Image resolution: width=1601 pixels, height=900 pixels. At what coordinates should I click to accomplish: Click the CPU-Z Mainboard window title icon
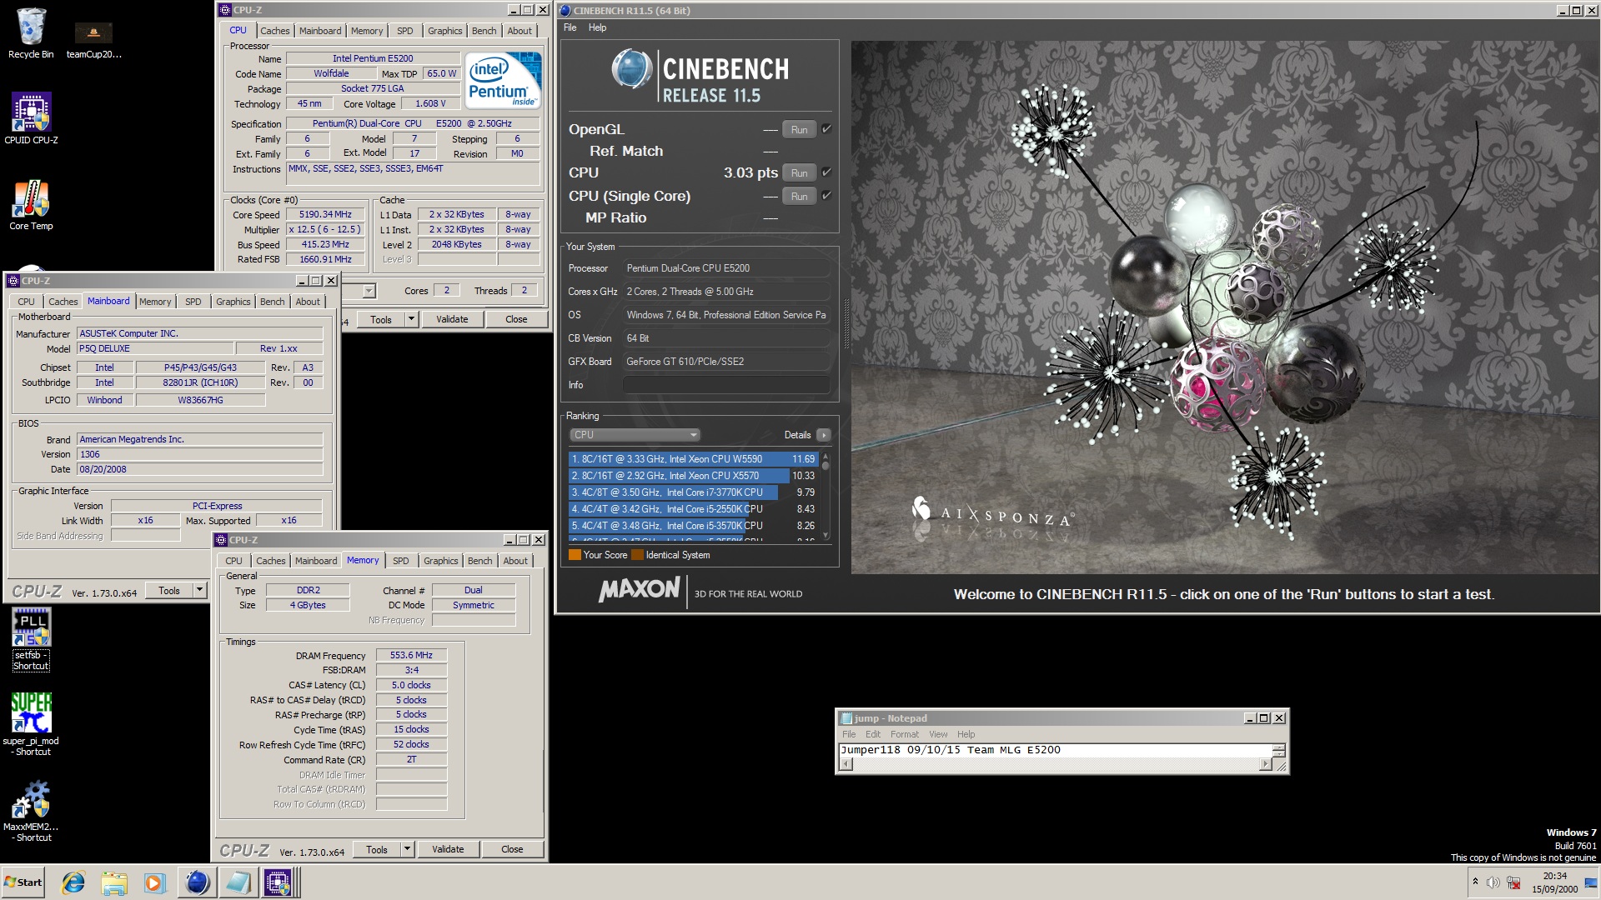click(x=13, y=281)
